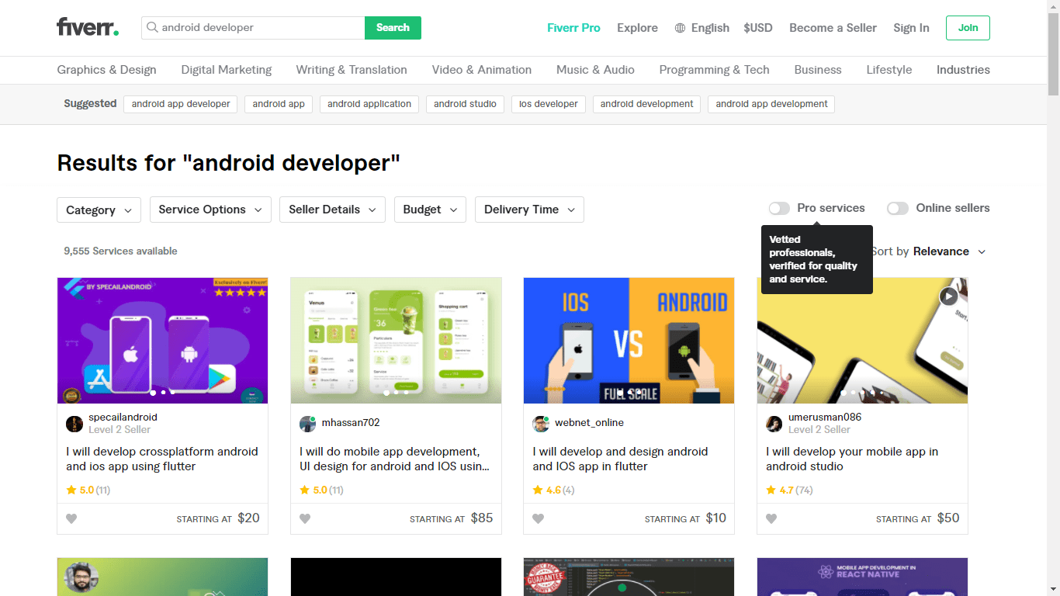The height and width of the screenshot is (596, 1060).
Task: Favorite the specailandroid gig with heart
Action: (71, 518)
